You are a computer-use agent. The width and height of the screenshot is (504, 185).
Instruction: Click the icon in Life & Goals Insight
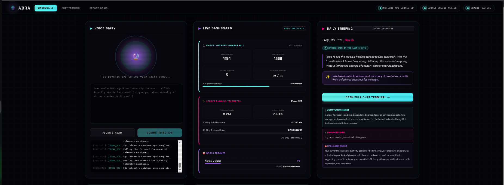tap(326, 146)
